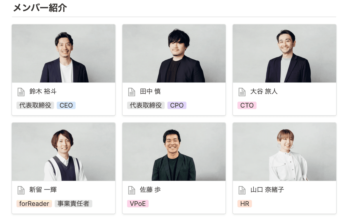Click the orange HR tag
Image resolution: width=349 pixels, height=218 pixels.
point(245,204)
